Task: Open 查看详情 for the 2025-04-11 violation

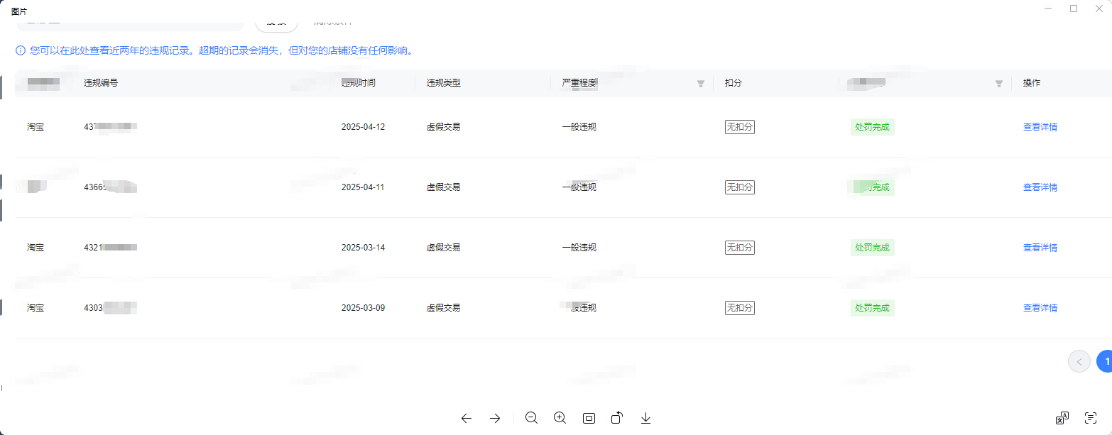Action: coord(1040,187)
